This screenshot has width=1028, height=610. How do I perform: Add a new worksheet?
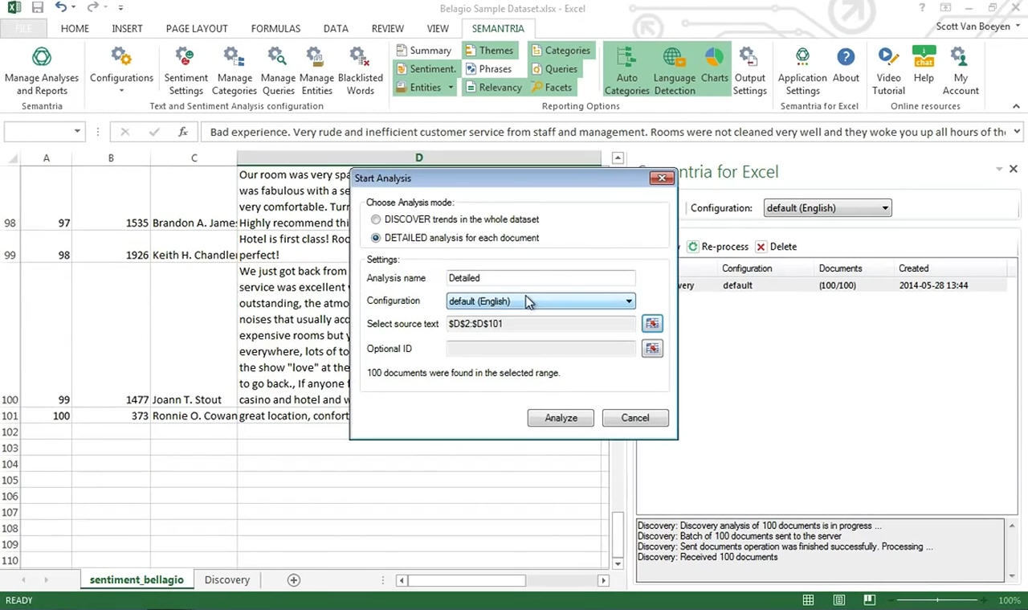[x=294, y=579]
